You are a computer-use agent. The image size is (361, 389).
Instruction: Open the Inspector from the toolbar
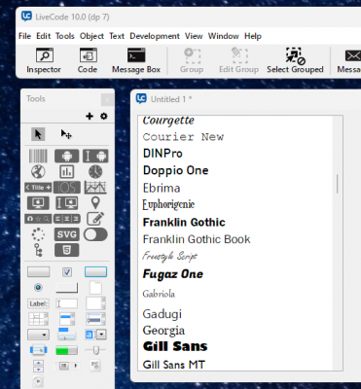coord(44,60)
